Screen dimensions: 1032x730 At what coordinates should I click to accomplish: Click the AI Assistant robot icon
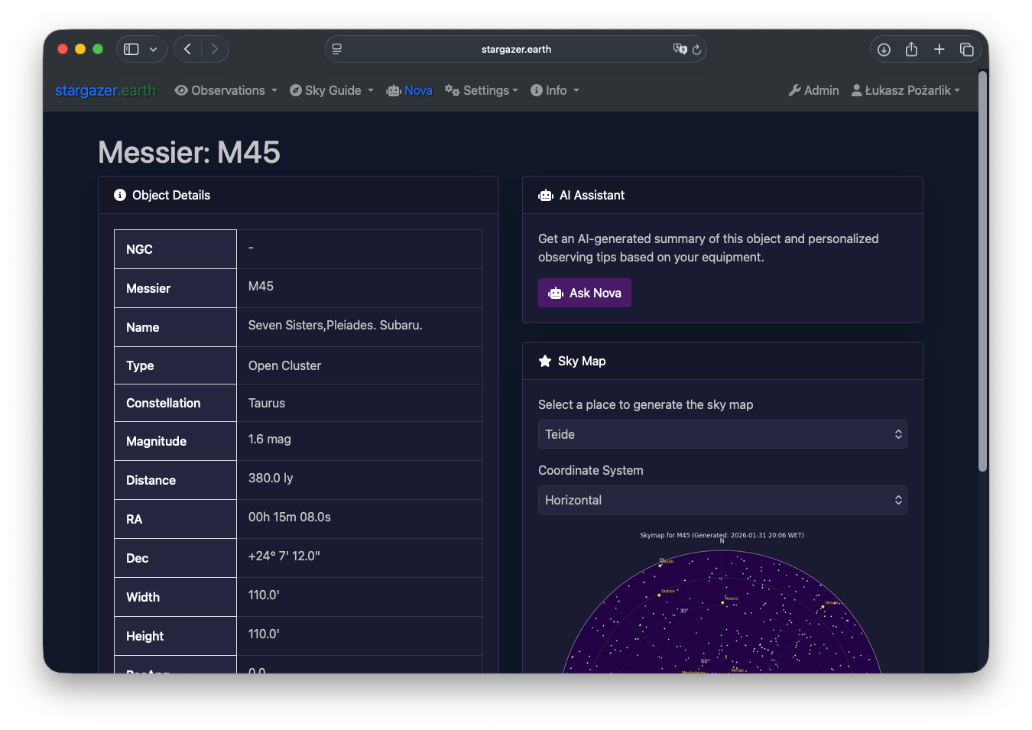pyautogui.click(x=546, y=196)
